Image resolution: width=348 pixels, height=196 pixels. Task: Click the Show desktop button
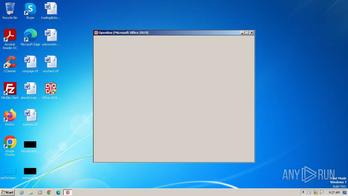[x=345, y=192]
